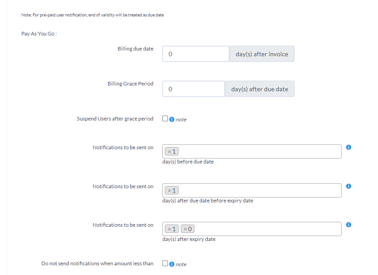The width and height of the screenshot is (378, 275).
Task: Remove the 0 tag from after expiry date notifications
Action: pos(184,229)
